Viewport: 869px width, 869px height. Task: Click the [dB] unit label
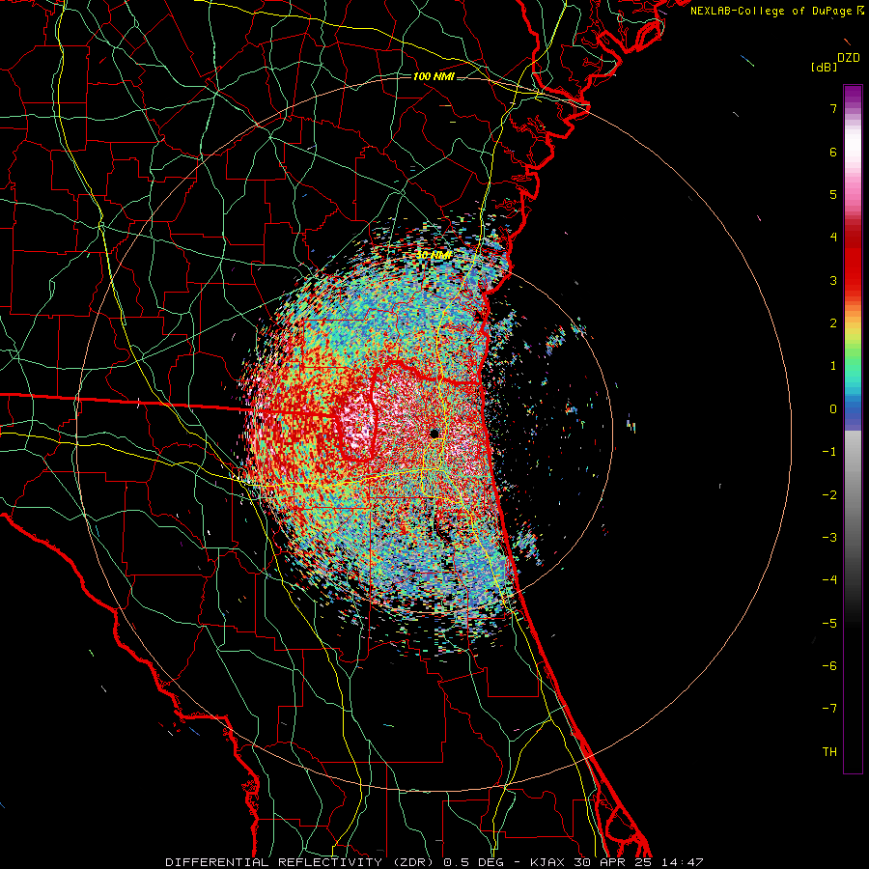(x=824, y=67)
